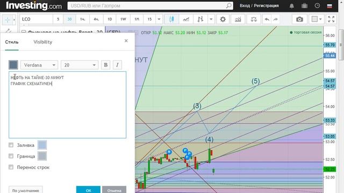
Task: Click into the label text area
Action: (x=67, y=105)
